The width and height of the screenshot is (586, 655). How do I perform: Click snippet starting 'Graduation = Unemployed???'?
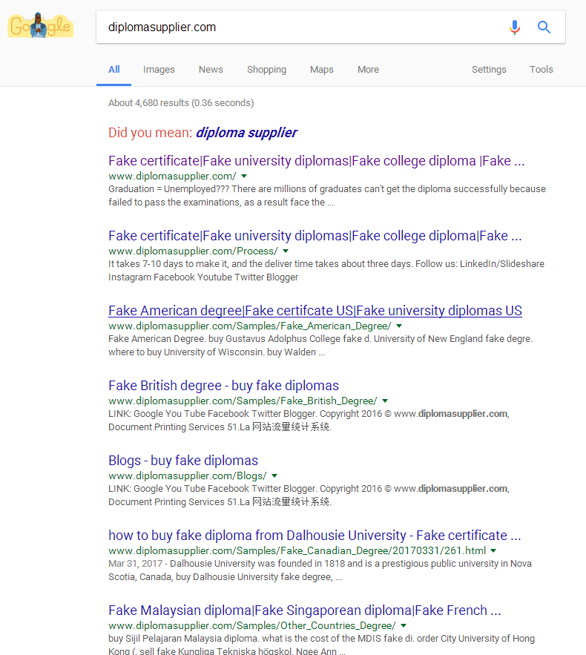click(327, 196)
